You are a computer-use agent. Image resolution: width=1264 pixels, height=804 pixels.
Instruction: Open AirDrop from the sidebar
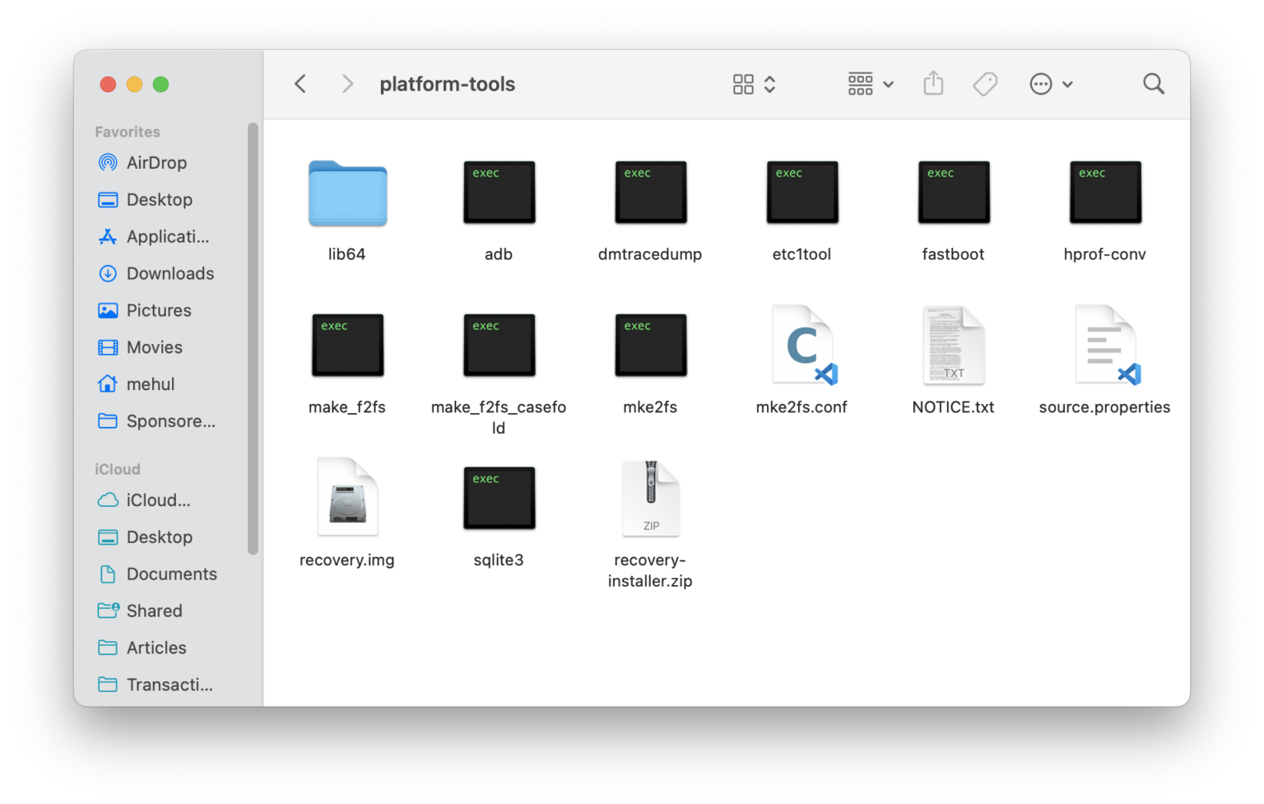coord(156,162)
